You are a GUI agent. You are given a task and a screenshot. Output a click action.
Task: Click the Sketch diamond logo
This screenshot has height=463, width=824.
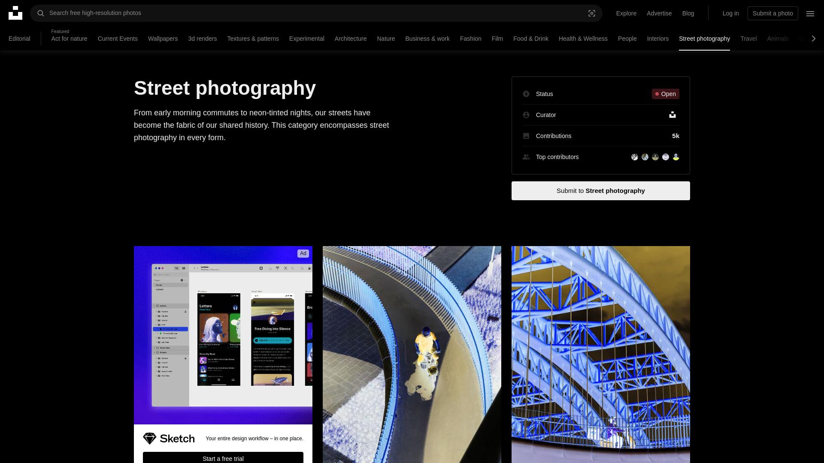coord(149,439)
